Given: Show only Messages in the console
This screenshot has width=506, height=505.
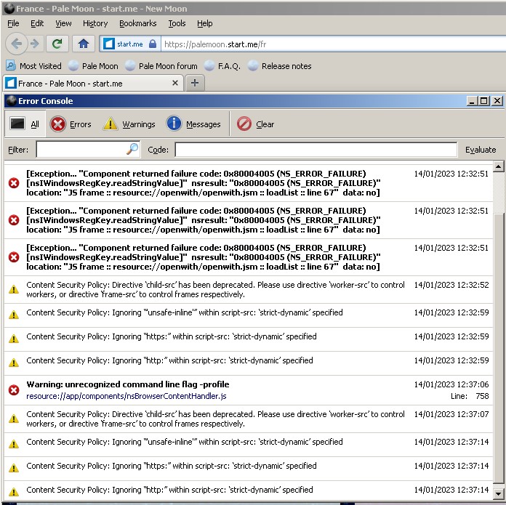Looking at the screenshot, I should (193, 124).
